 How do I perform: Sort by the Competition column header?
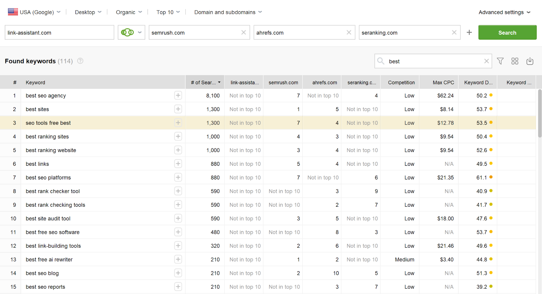tap(401, 83)
